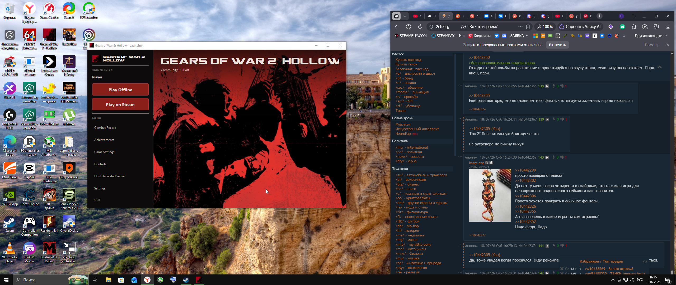Click the 100 % zoom indicator
This screenshot has height=285, width=676.
pos(545,27)
